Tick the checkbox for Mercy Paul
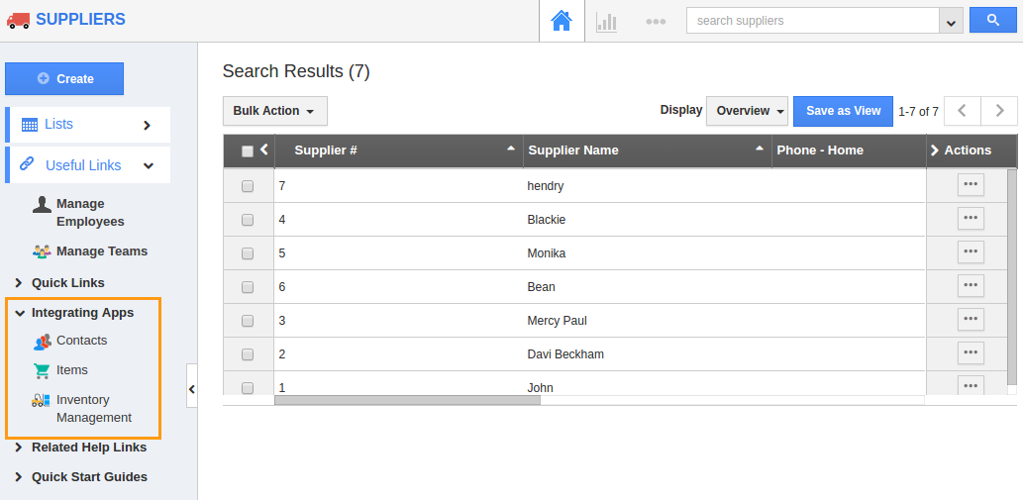Viewport: 1023px width, 500px height. (248, 321)
